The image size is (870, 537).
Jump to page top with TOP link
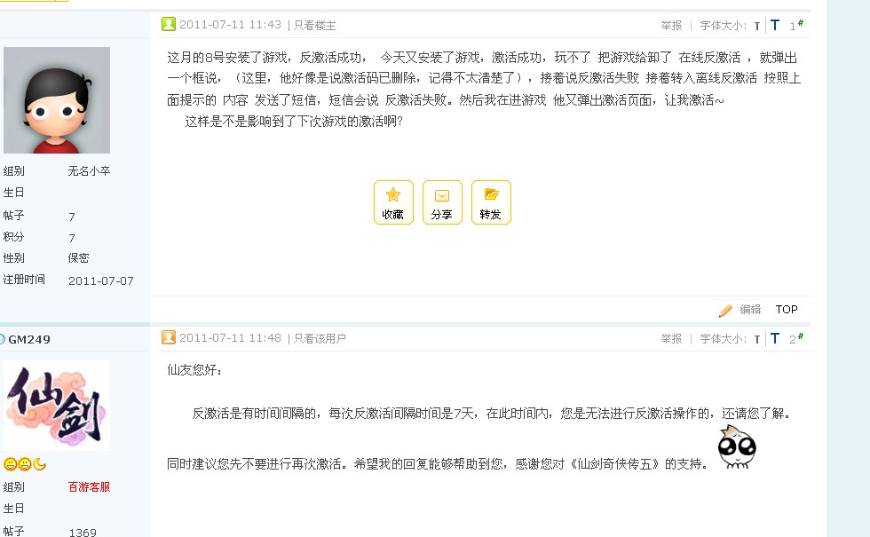pos(787,310)
